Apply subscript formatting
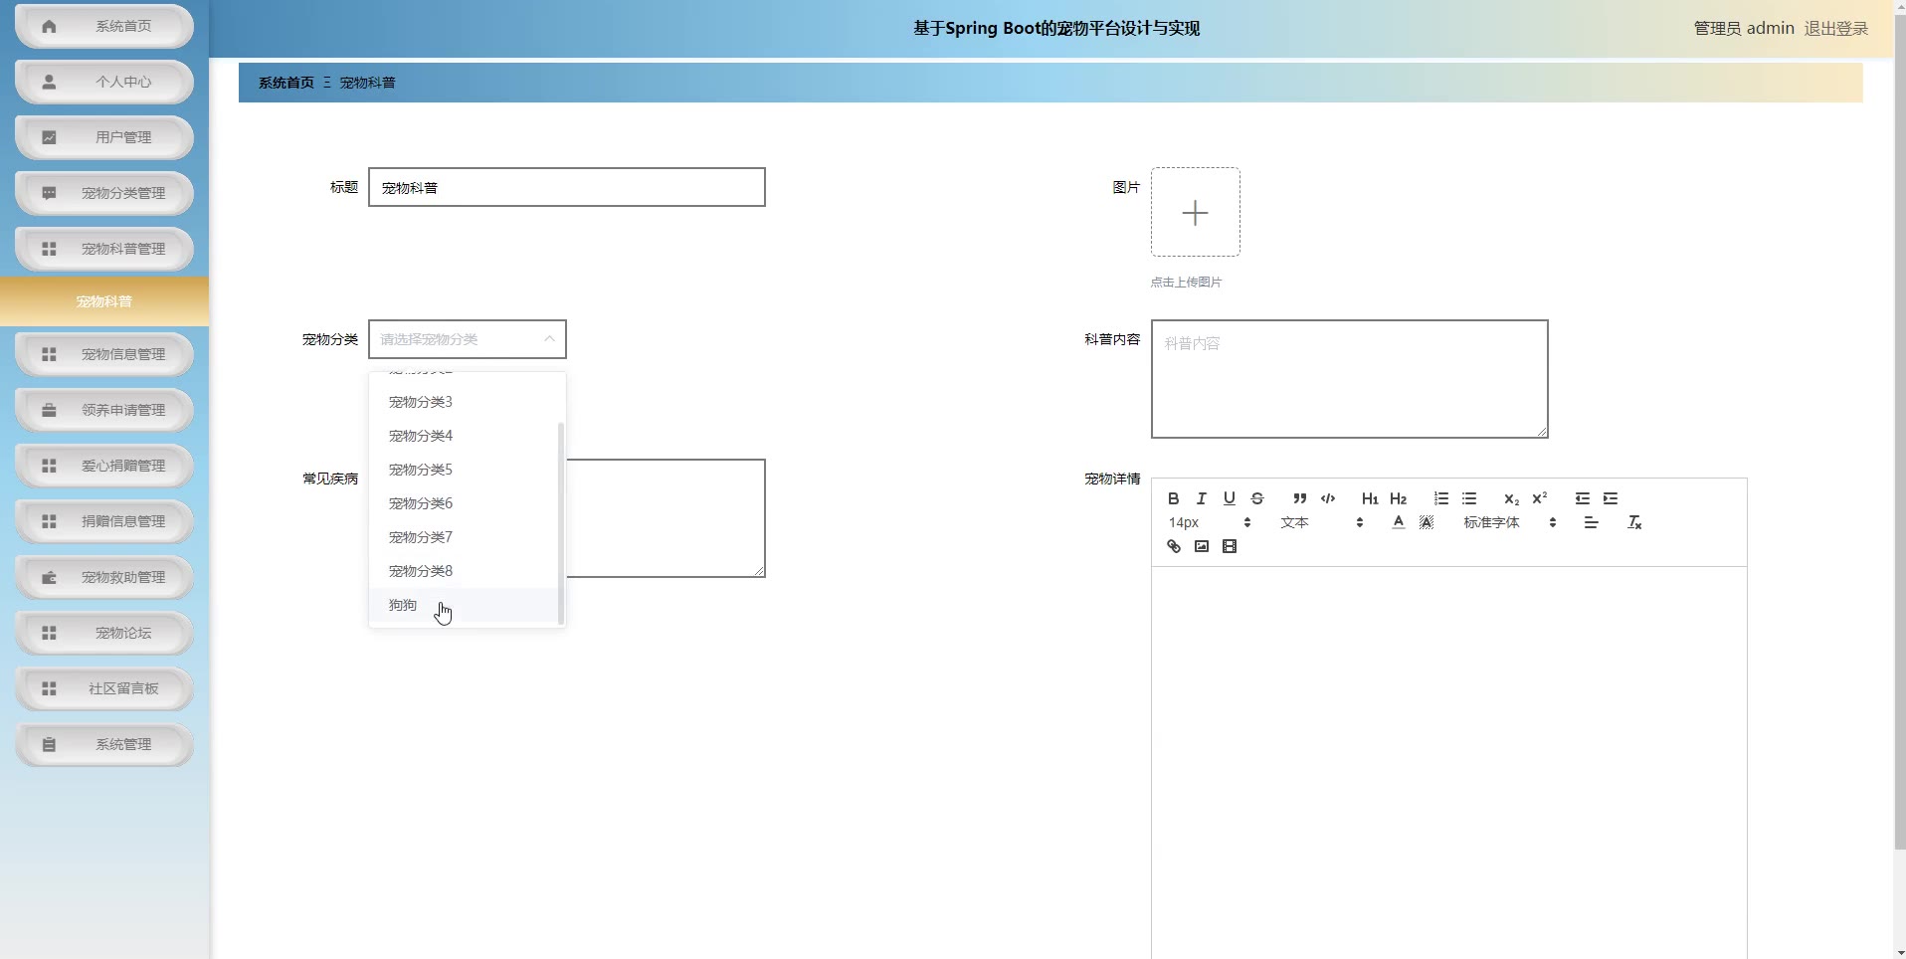 [1511, 498]
